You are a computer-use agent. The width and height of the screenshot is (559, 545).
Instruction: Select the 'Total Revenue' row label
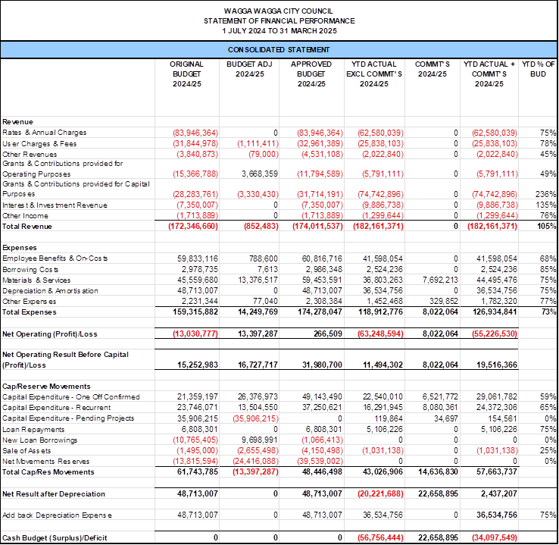click(x=27, y=227)
